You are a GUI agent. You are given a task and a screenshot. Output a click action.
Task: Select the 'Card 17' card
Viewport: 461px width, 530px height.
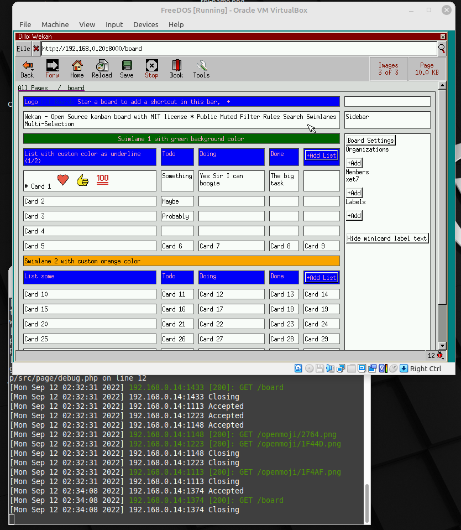[232, 309]
